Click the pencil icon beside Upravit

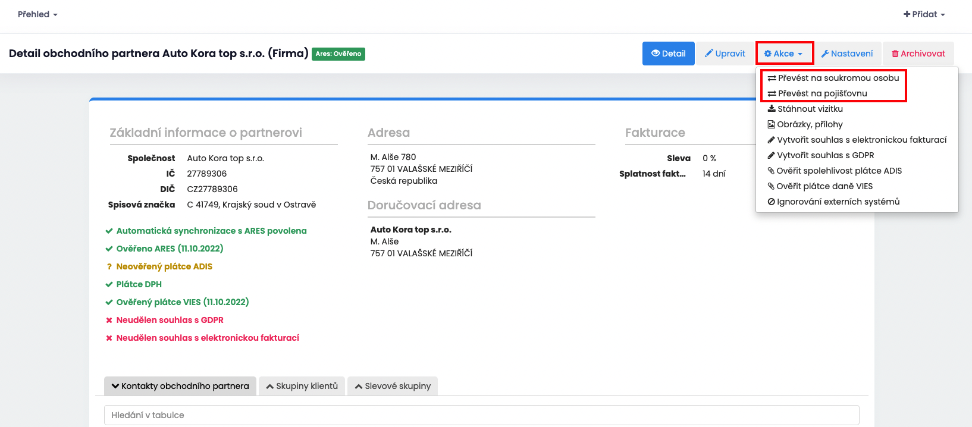(x=709, y=54)
